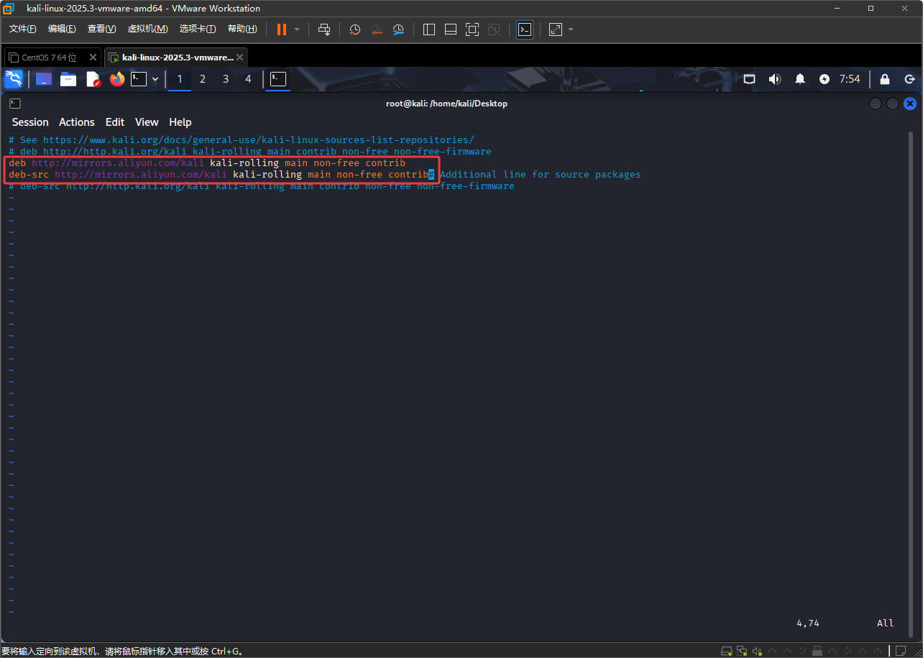Open the terminal Session menu

pos(30,122)
